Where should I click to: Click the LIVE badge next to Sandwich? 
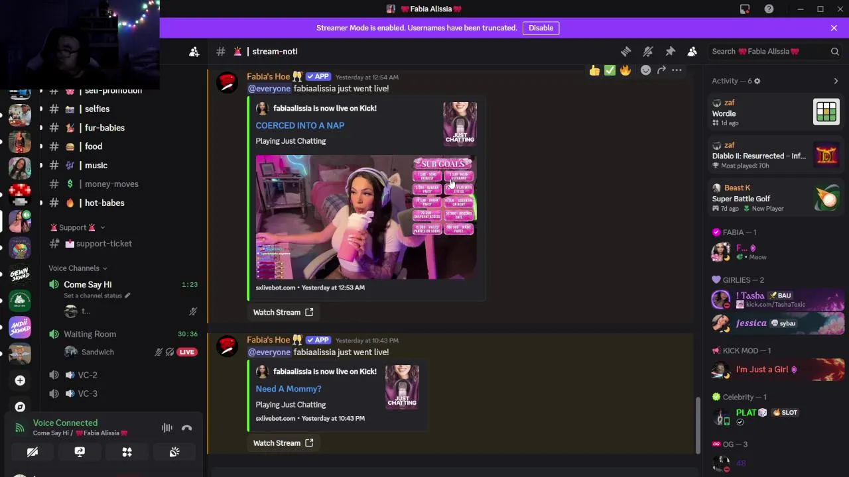click(187, 352)
